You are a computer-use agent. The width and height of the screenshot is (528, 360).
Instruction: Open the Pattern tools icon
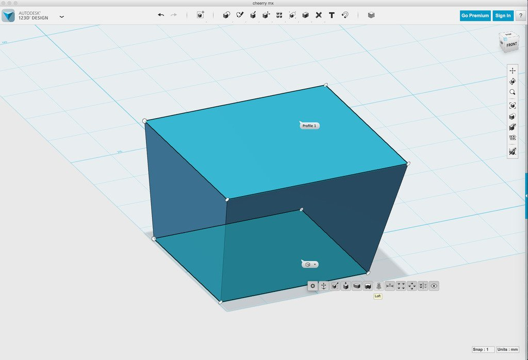tap(279, 15)
